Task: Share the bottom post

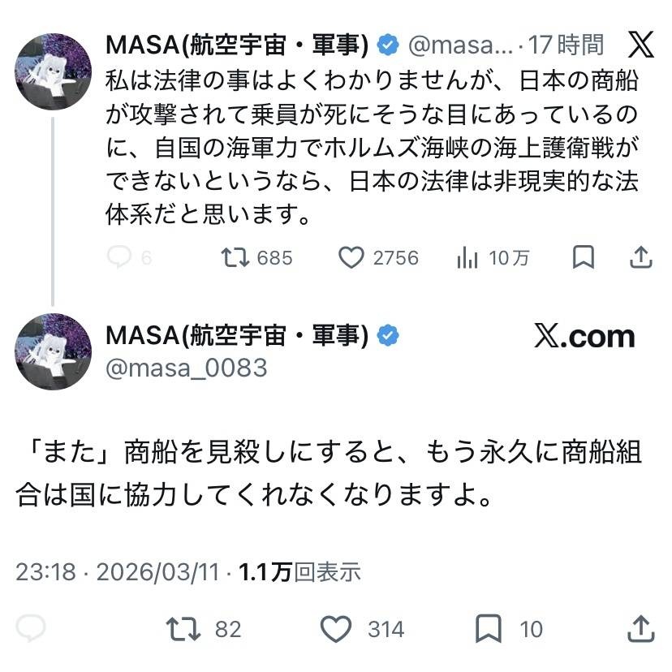Action: coord(641,629)
